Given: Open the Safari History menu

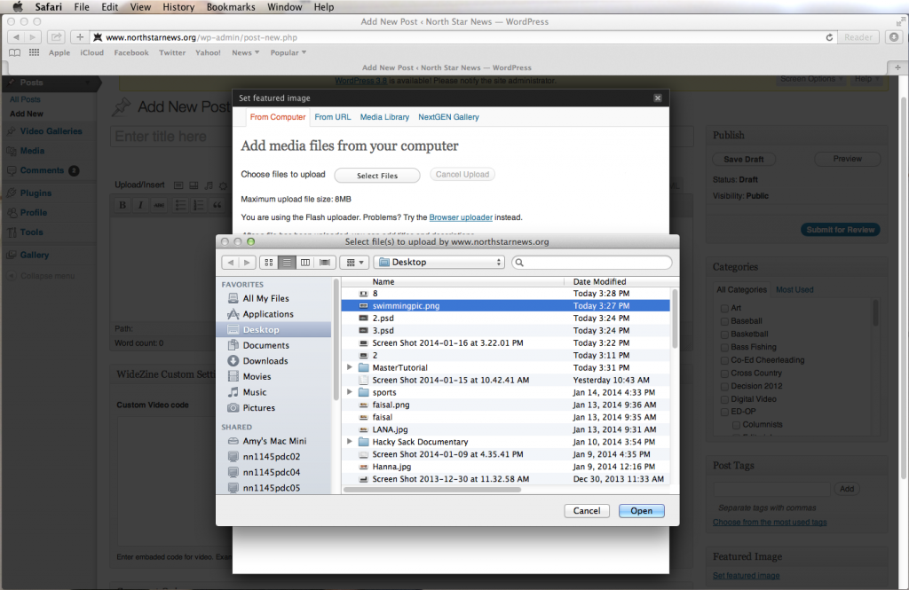Looking at the screenshot, I should point(178,7).
